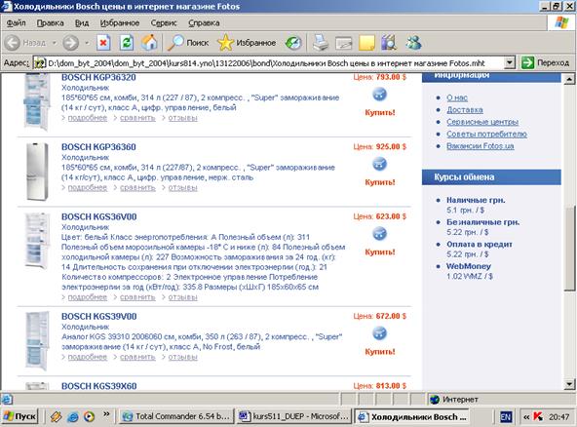Click the scrollbar up arrow
The image size is (577, 427).
(569, 79)
